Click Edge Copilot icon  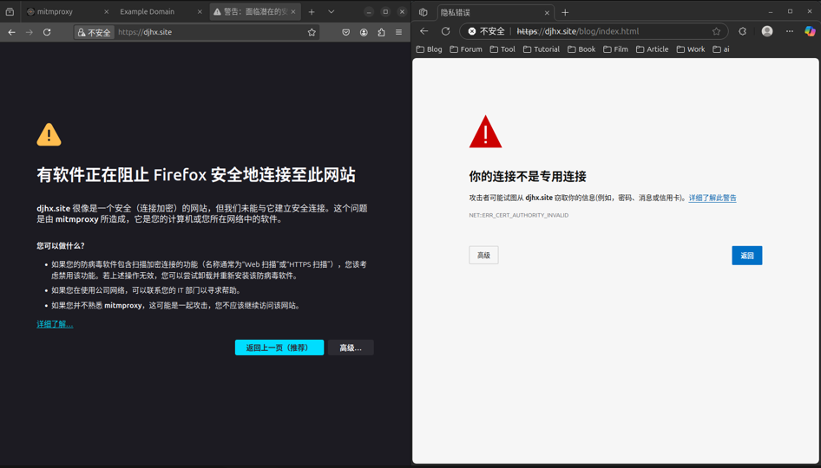pos(810,31)
